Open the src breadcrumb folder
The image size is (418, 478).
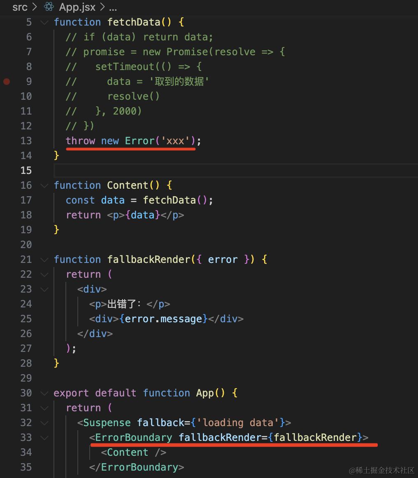click(x=20, y=7)
